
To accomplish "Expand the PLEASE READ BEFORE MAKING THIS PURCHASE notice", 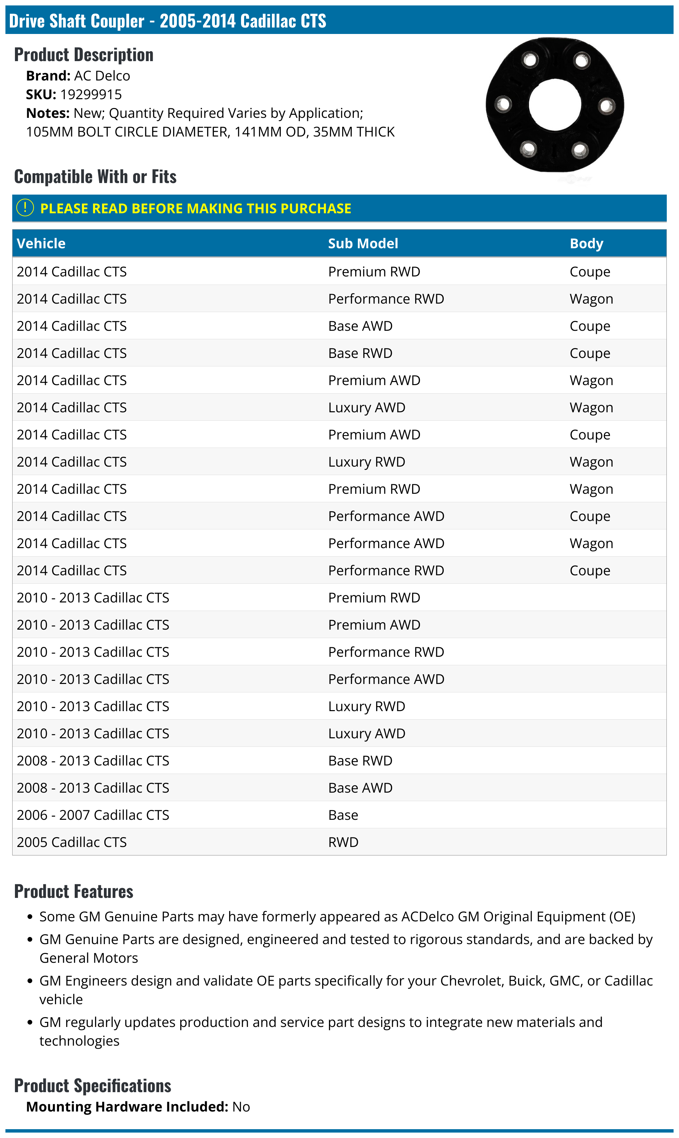I will [x=195, y=209].
